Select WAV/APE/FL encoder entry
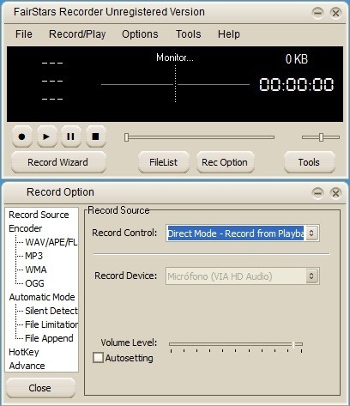The height and width of the screenshot is (406, 350). 51,242
